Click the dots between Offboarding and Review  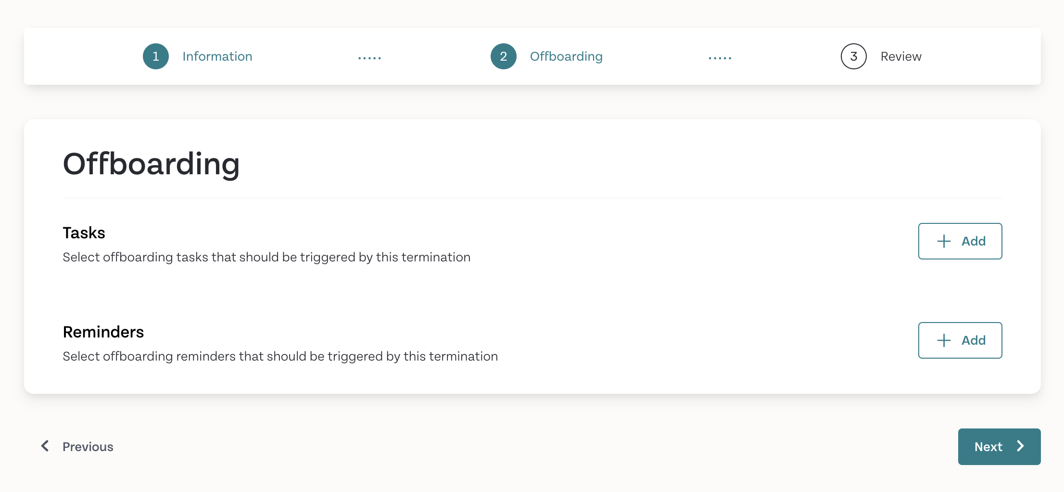(x=720, y=58)
